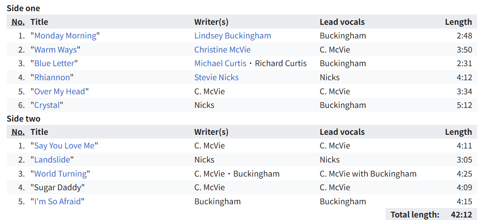The height and width of the screenshot is (220, 482).
Task: Open the "I'm So Afraid" link
Action: click(58, 201)
